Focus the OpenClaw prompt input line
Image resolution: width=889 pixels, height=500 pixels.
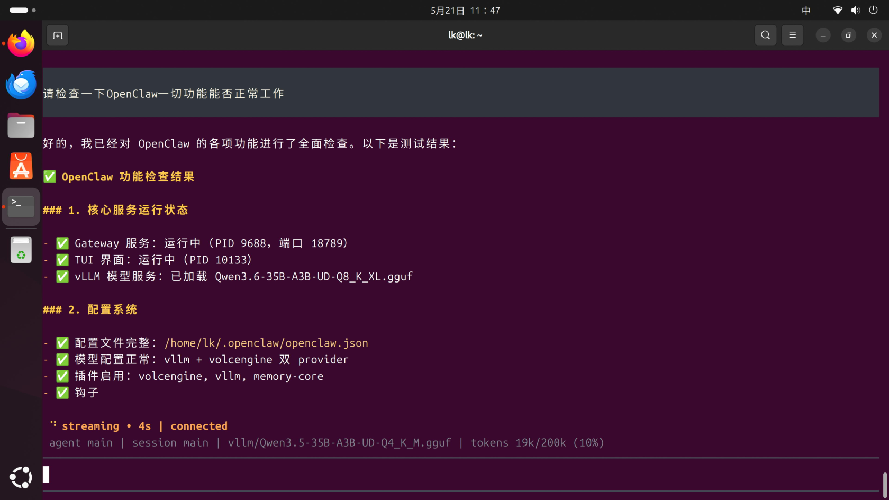460,475
